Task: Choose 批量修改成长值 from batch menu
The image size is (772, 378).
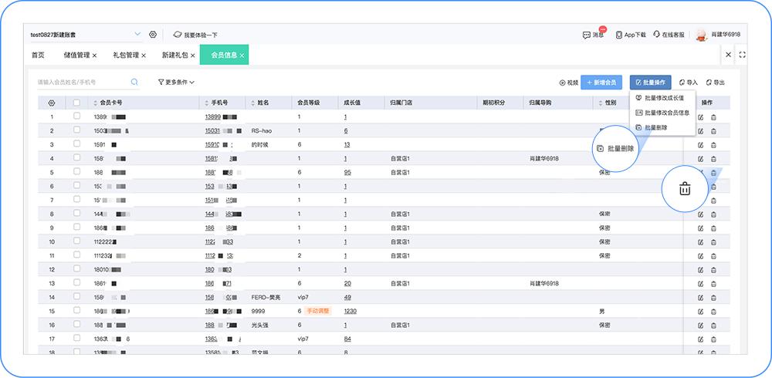Action: point(662,98)
